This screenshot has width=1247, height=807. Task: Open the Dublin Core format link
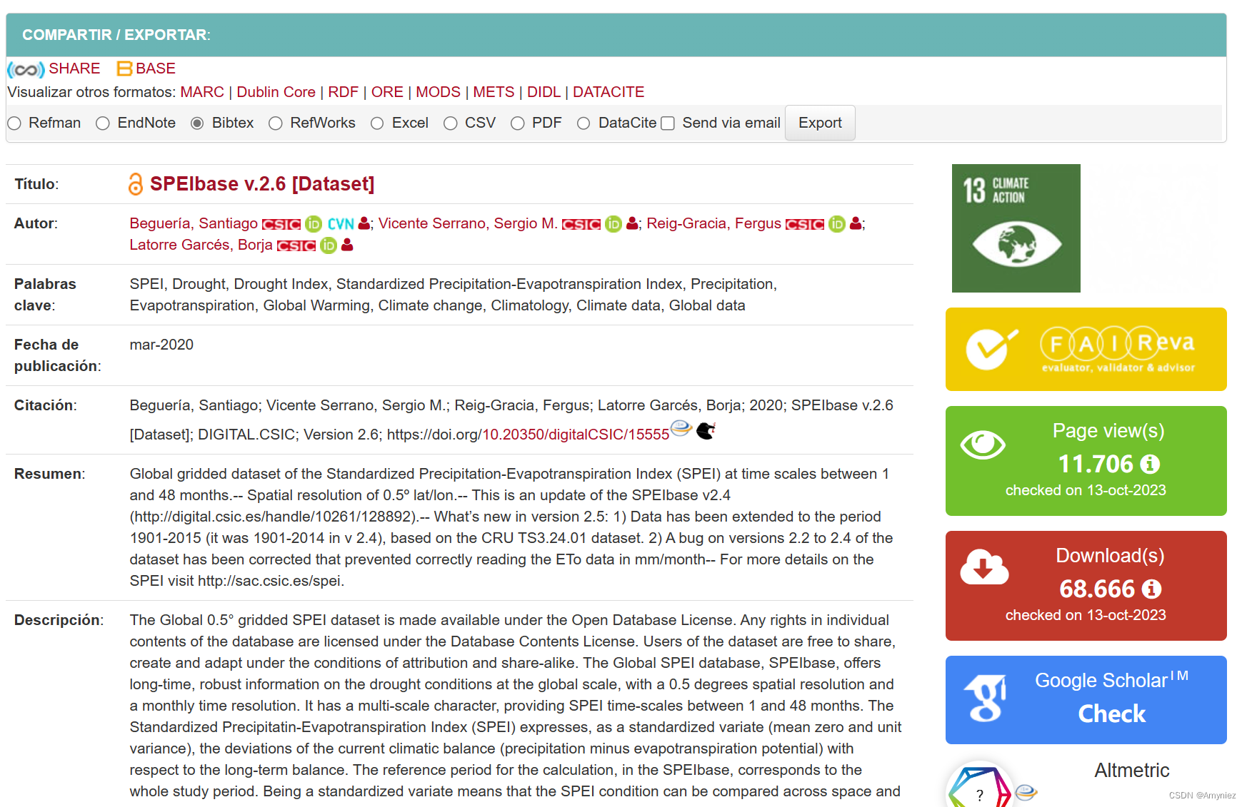tap(276, 92)
